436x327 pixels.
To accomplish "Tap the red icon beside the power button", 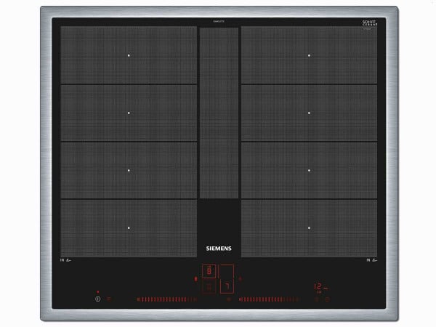I will pos(110,299).
